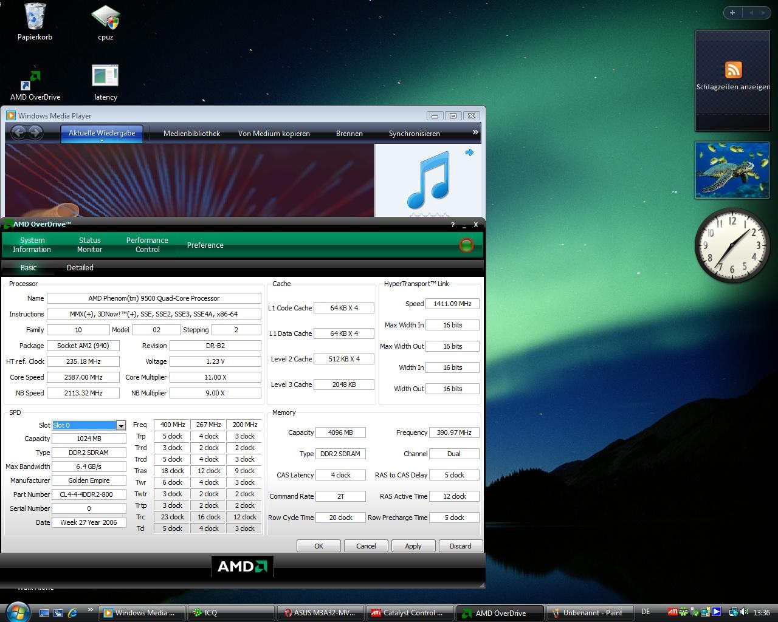Open Medienbibliothek in Media Player

coord(191,134)
